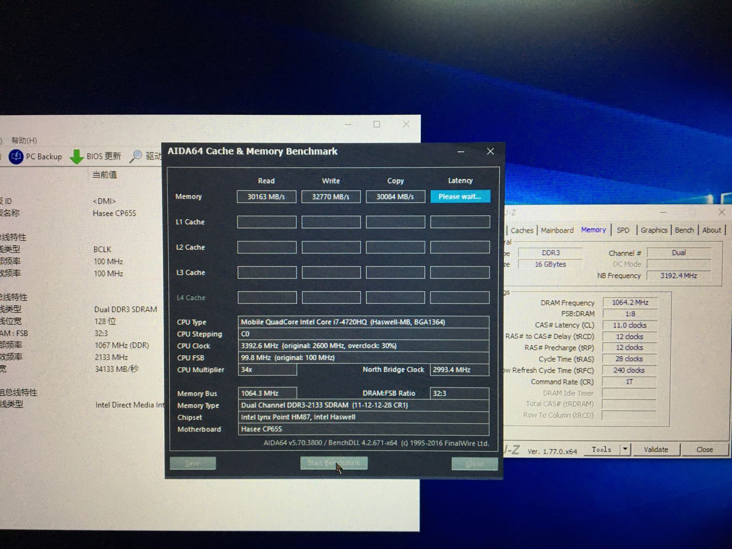Close the AIDA64 Cache & Memory Benchmark window

[x=490, y=151]
